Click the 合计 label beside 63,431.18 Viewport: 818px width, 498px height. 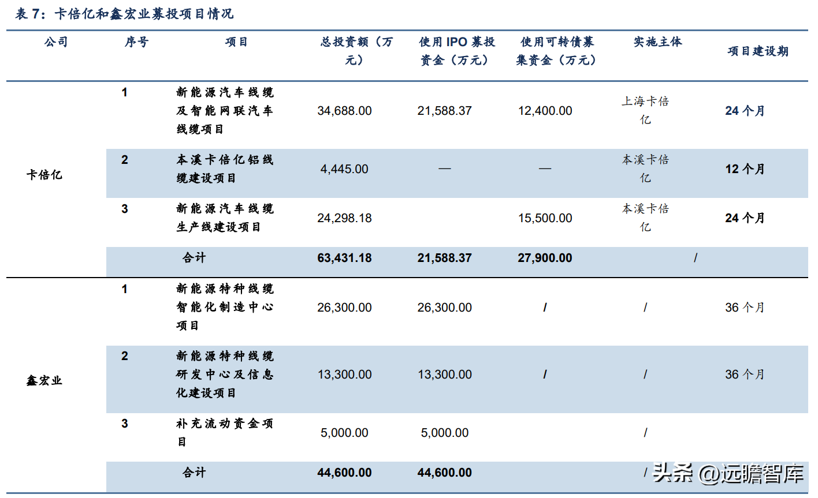pos(194,257)
